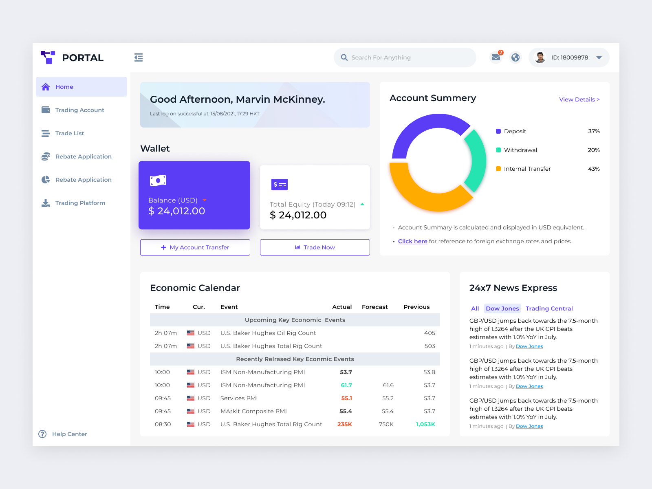Click the globe language icon
The width and height of the screenshot is (652, 489).
tap(515, 57)
